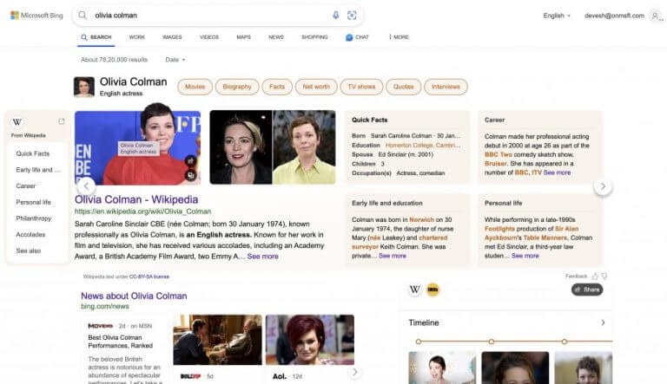Select Career in Wikipedia sidebar
The image size is (667, 384).
click(26, 186)
